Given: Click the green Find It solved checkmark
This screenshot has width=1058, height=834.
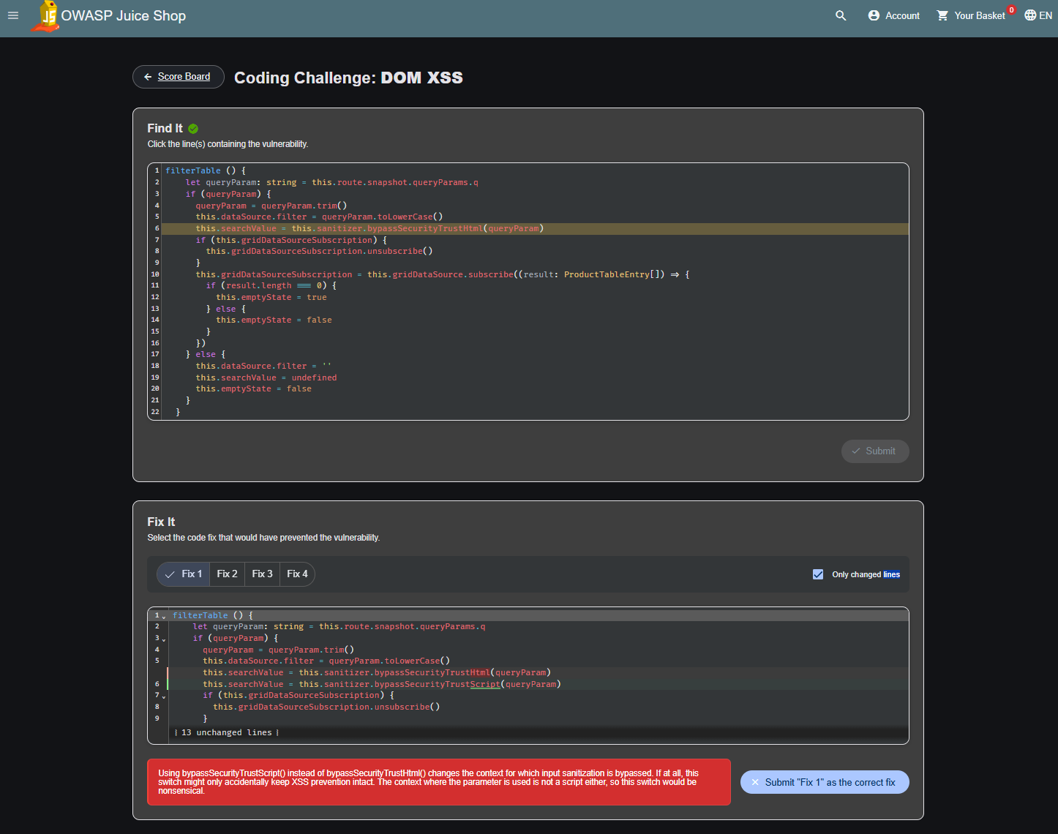Looking at the screenshot, I should coord(193,129).
